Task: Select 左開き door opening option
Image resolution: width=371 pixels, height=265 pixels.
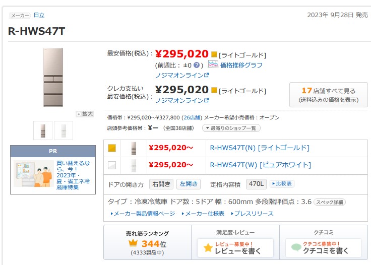Action: click(189, 184)
